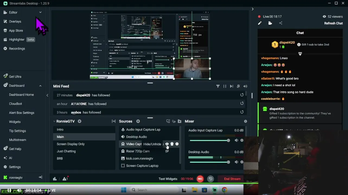Click the red REC button

(200, 179)
